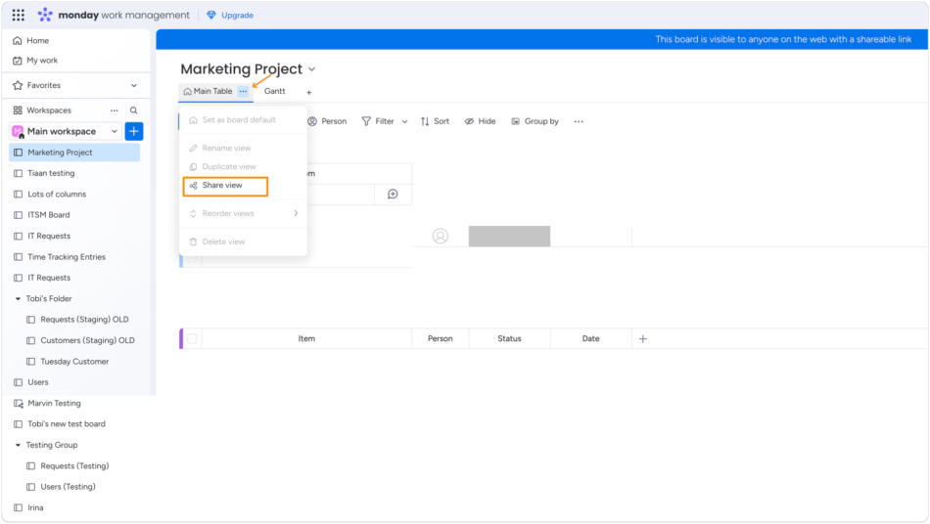Click the person avatar placeholder icon
Screen dimensions: 930x524
pos(441,237)
